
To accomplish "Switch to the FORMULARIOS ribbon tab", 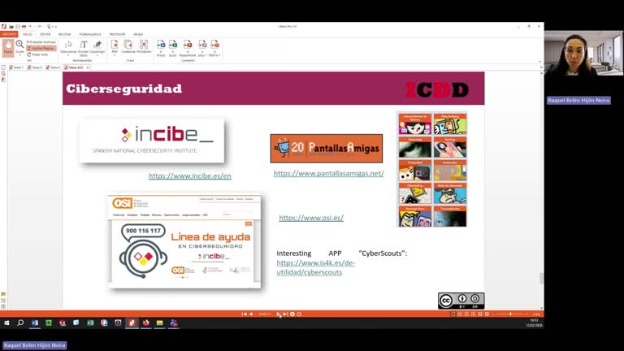I will (90, 34).
